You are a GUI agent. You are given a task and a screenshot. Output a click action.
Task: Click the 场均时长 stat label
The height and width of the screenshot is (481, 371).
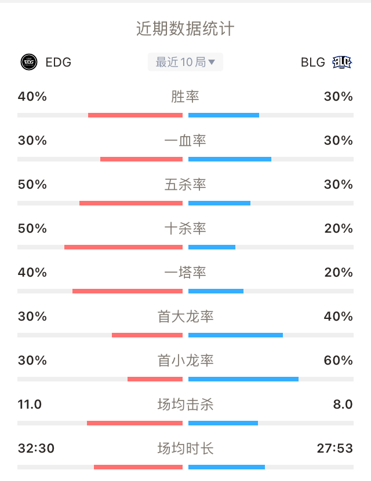coord(185,449)
